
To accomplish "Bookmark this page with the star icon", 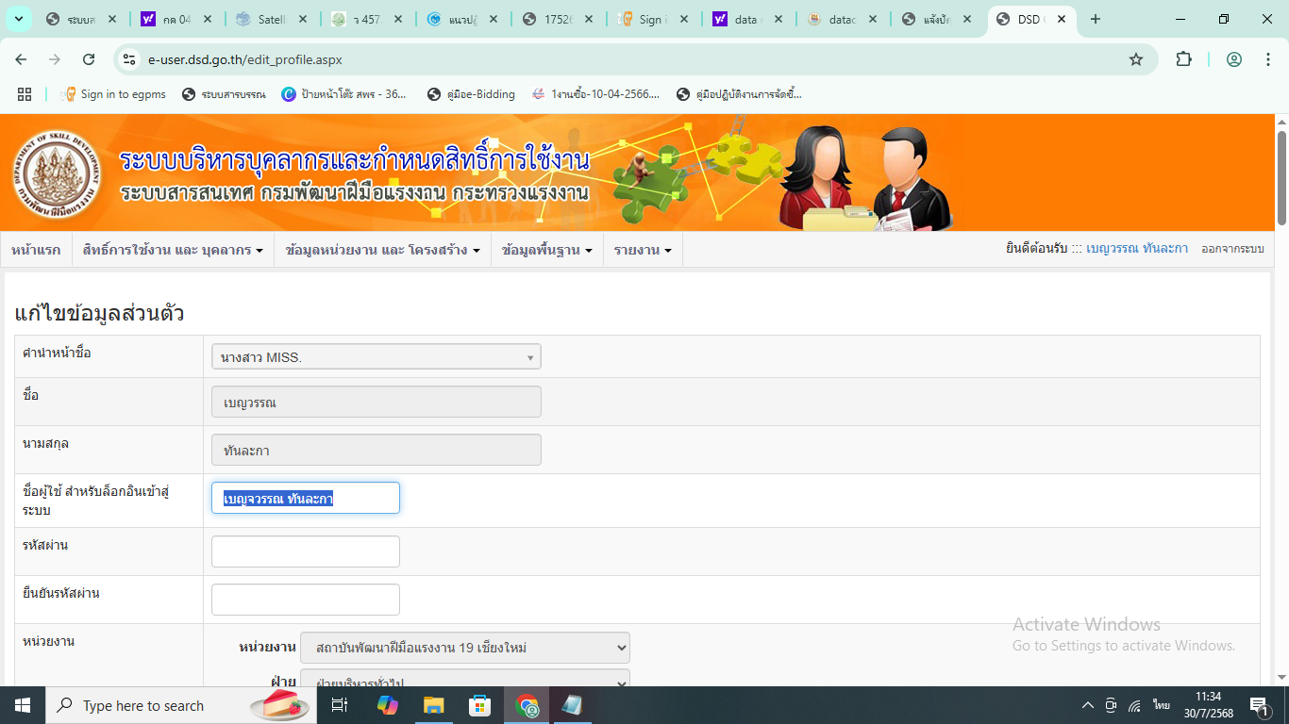I will tap(1136, 59).
